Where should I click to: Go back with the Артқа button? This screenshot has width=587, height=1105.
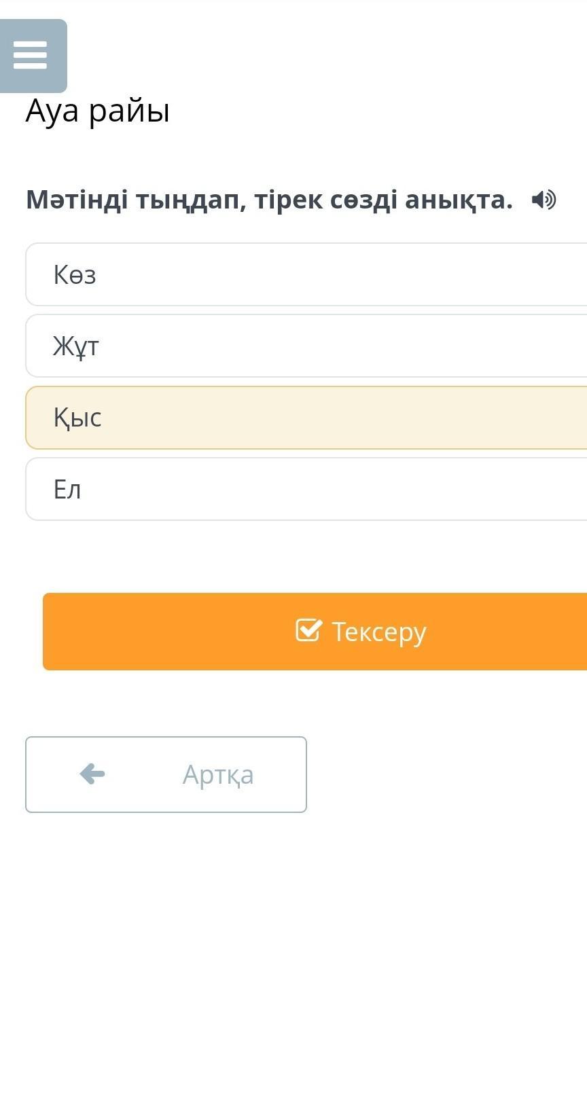point(166,774)
